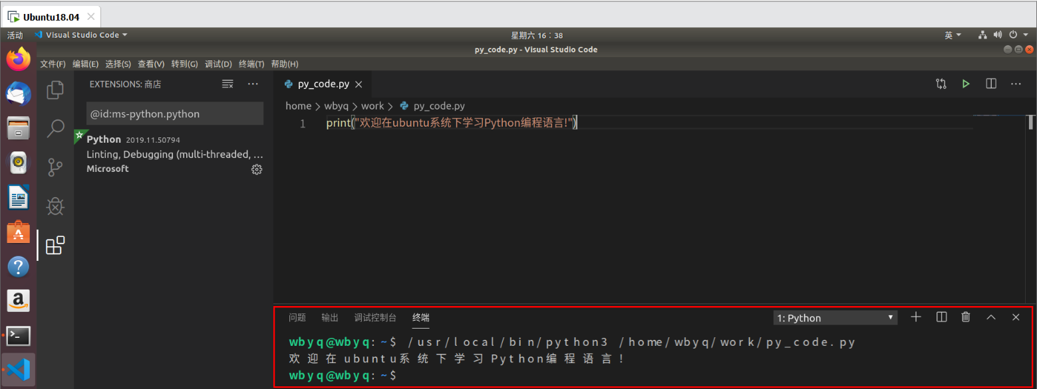Open 帮助(H) menu
This screenshot has width=1037, height=389.
point(285,64)
